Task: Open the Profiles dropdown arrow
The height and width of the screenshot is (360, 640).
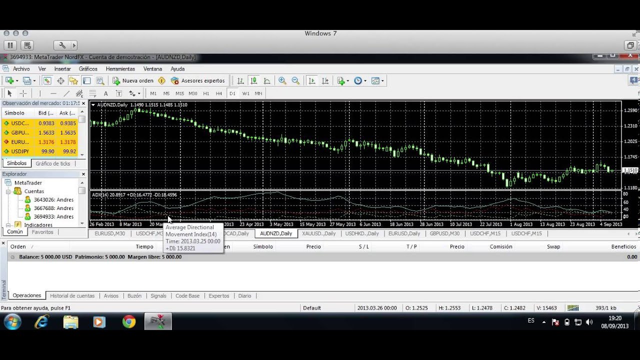Action: [34, 81]
